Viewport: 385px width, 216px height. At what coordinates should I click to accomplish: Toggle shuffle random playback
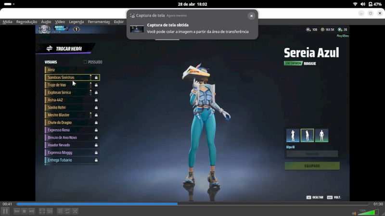(x=75, y=211)
